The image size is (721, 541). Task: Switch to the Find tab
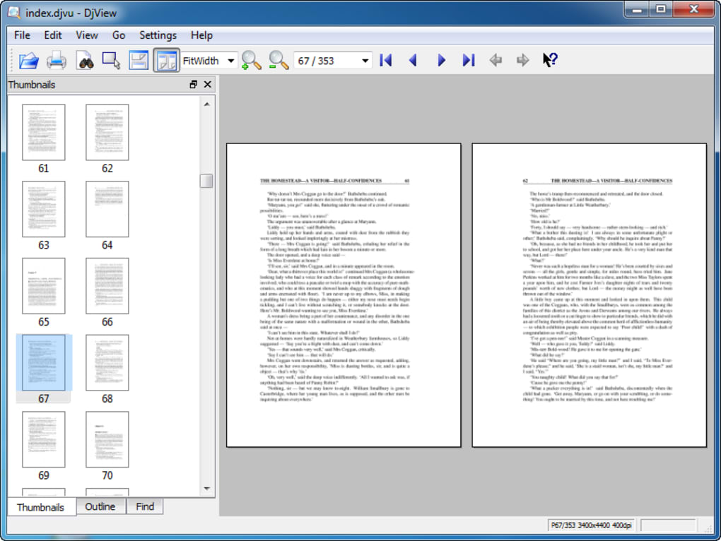pyautogui.click(x=145, y=506)
